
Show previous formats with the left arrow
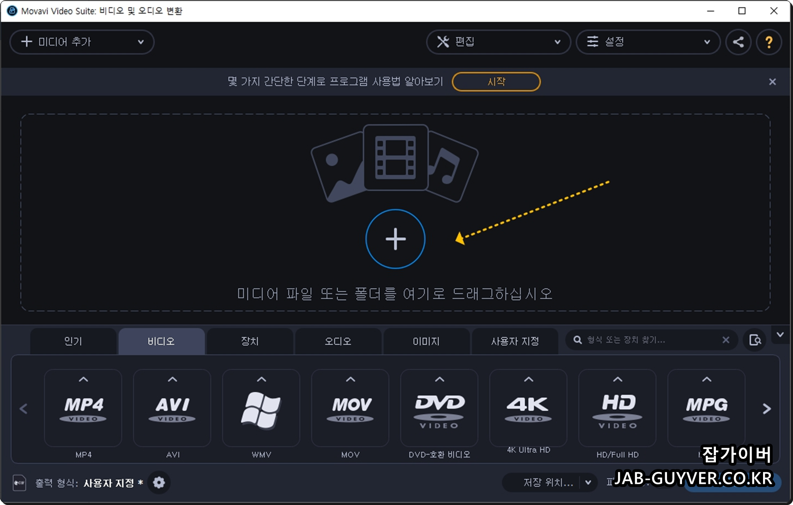click(24, 409)
